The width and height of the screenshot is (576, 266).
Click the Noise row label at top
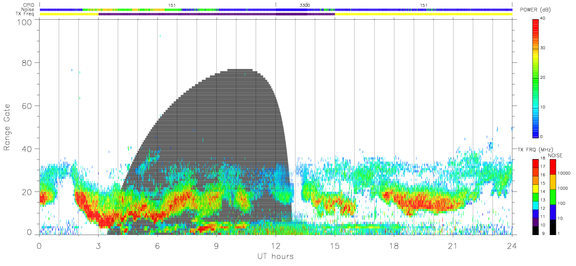(28, 9)
